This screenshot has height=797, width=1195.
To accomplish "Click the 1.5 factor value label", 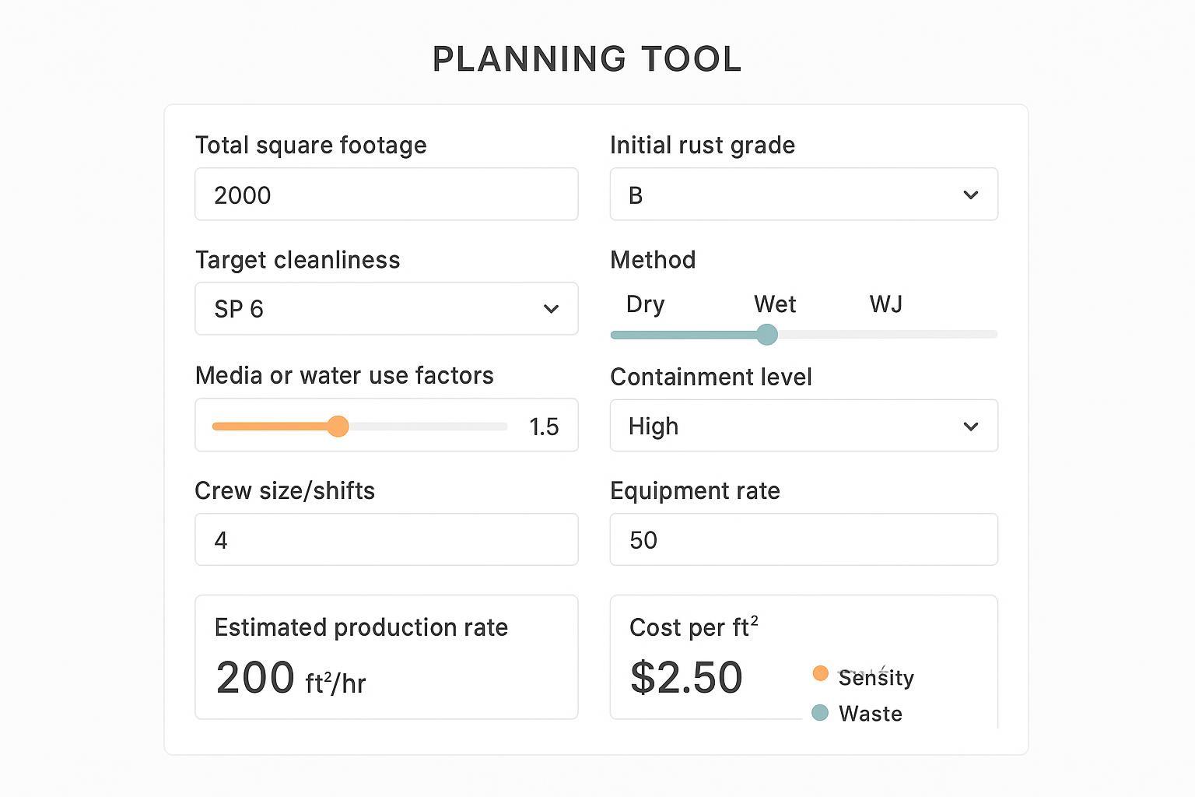I will [x=544, y=426].
